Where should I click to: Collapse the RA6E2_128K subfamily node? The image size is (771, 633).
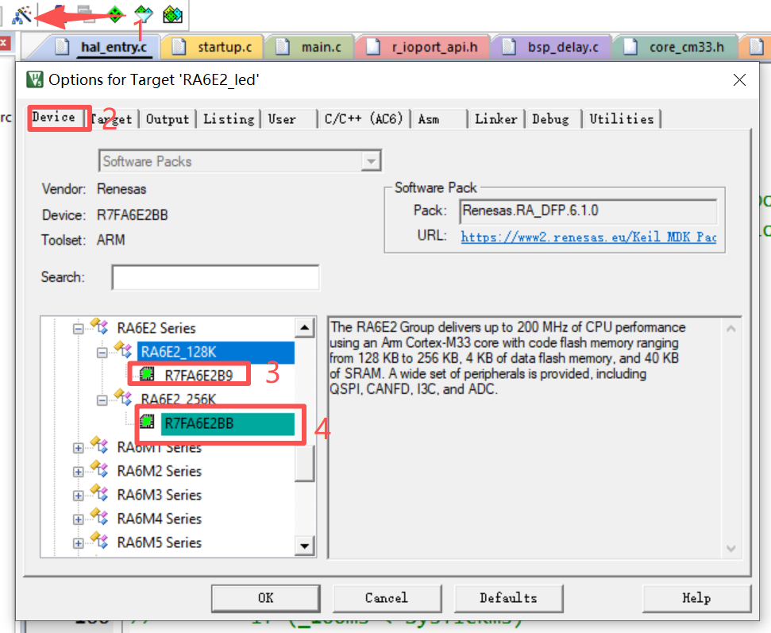(x=102, y=353)
